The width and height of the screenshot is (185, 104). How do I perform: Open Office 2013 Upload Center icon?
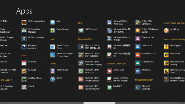pyautogui.click(x=138, y=30)
